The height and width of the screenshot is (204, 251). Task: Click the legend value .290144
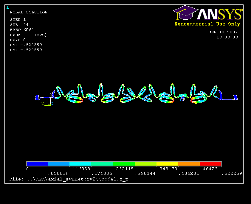[145, 173]
